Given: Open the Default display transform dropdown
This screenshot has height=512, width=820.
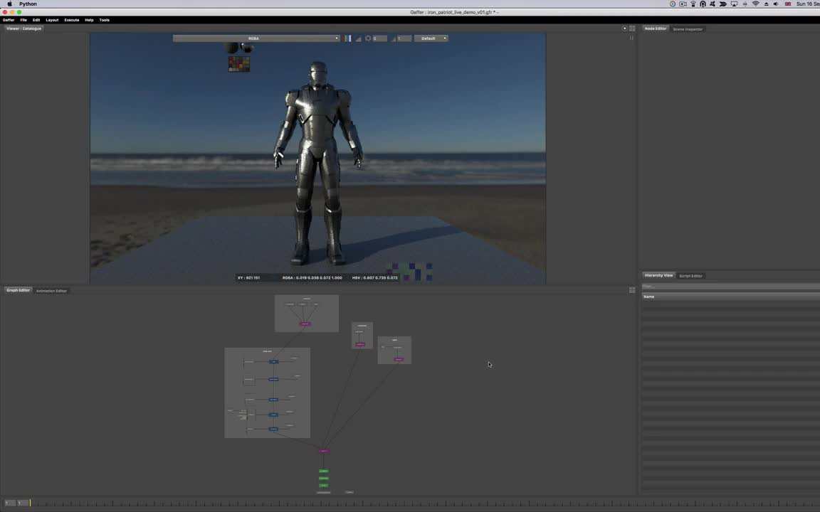Looking at the screenshot, I should point(431,38).
